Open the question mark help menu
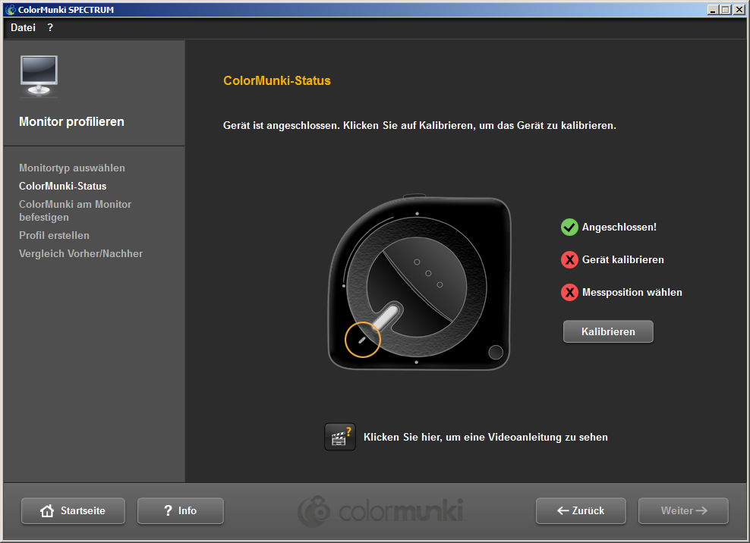 click(x=50, y=28)
